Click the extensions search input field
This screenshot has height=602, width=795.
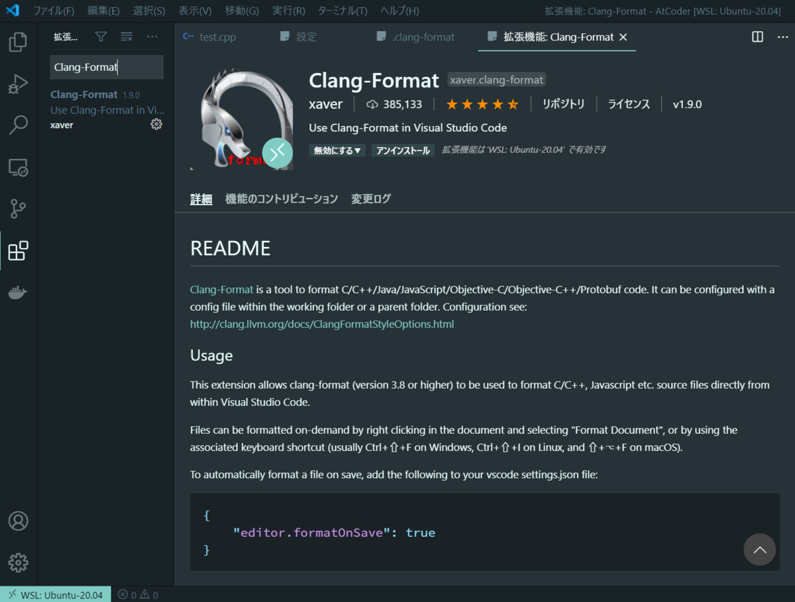click(107, 67)
